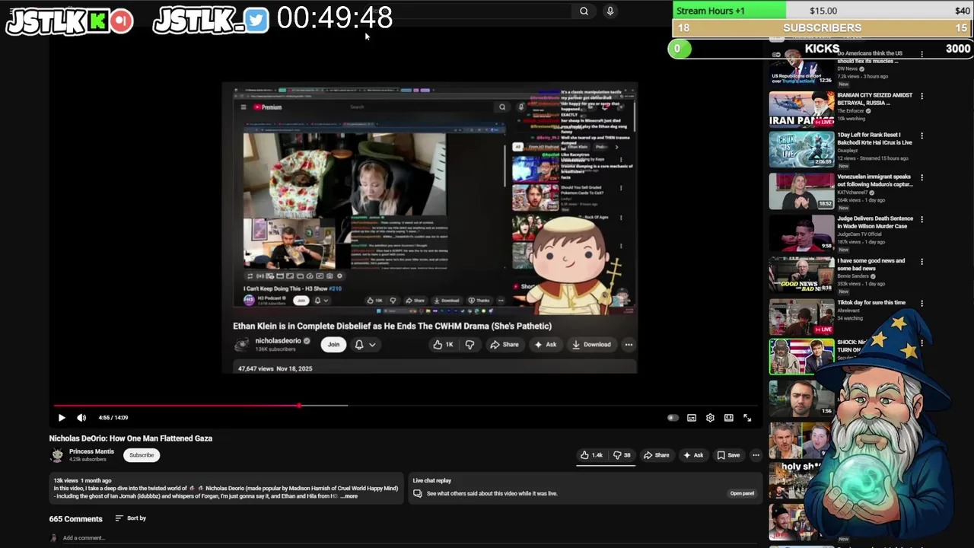Open the 'Crux is Live' video thumbnail
The height and width of the screenshot is (548, 974).
(801, 149)
